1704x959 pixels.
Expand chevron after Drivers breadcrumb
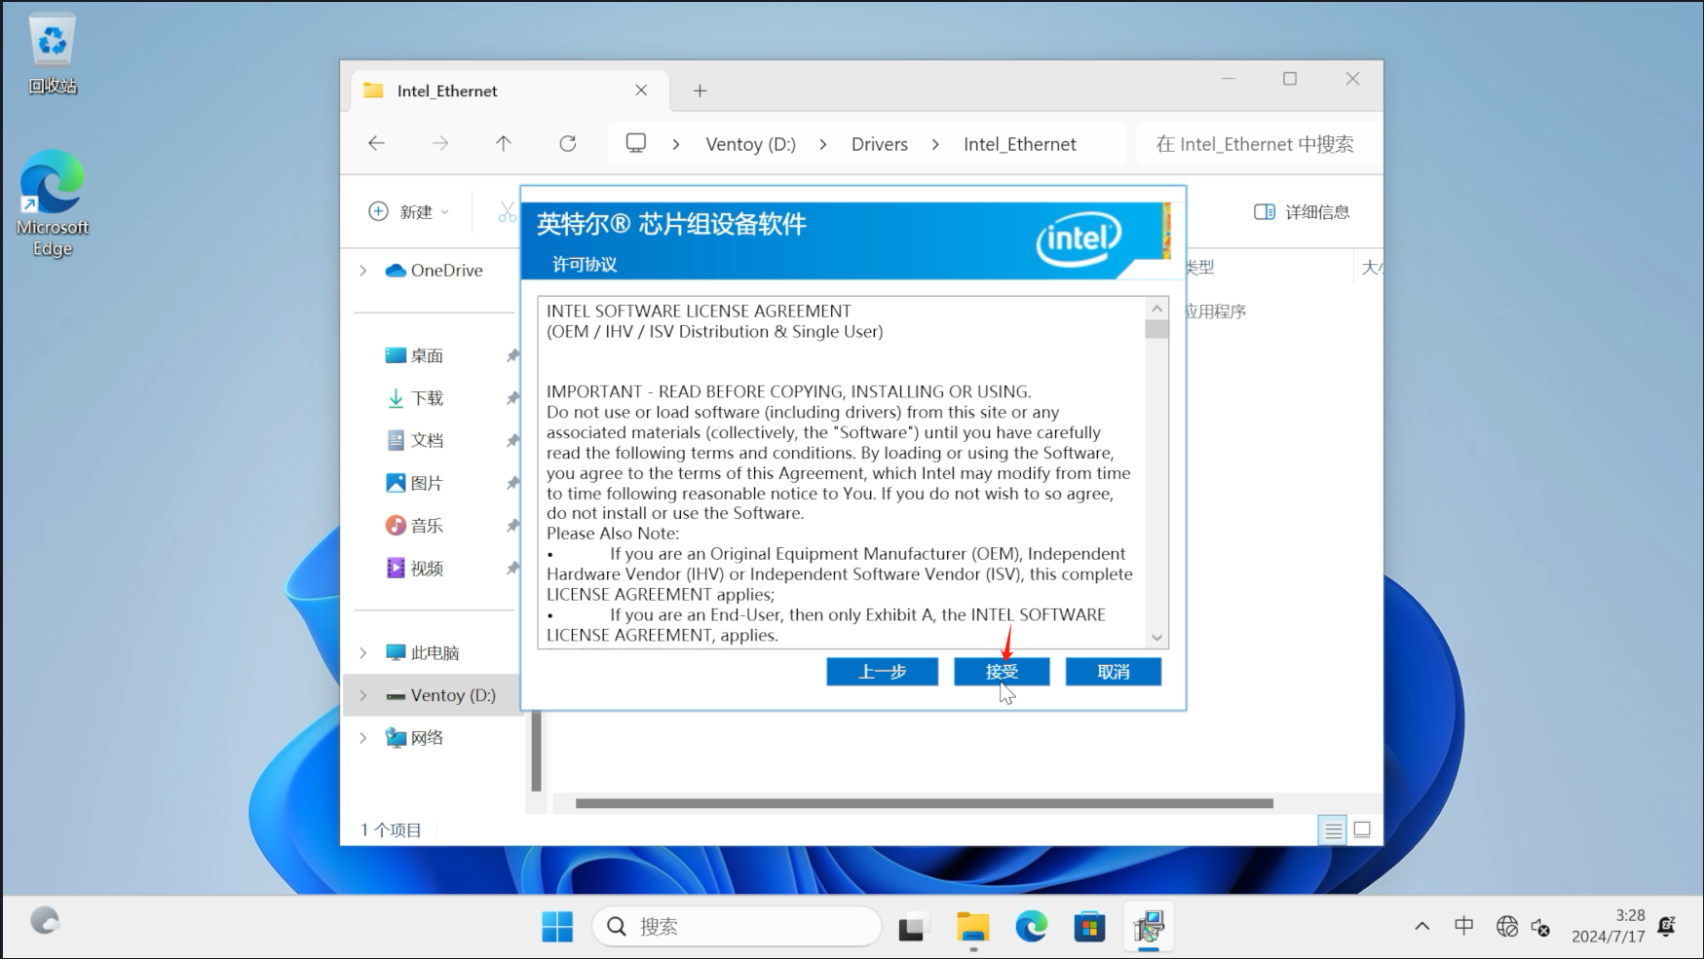click(935, 144)
